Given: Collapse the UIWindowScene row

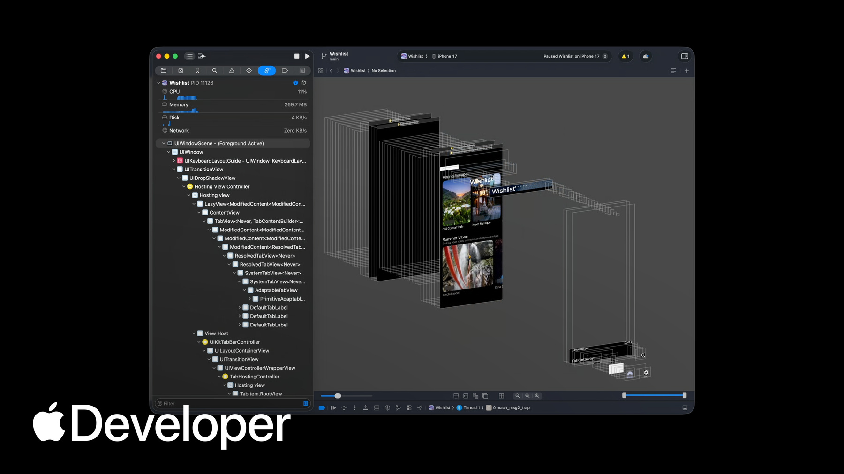Looking at the screenshot, I should tap(164, 143).
